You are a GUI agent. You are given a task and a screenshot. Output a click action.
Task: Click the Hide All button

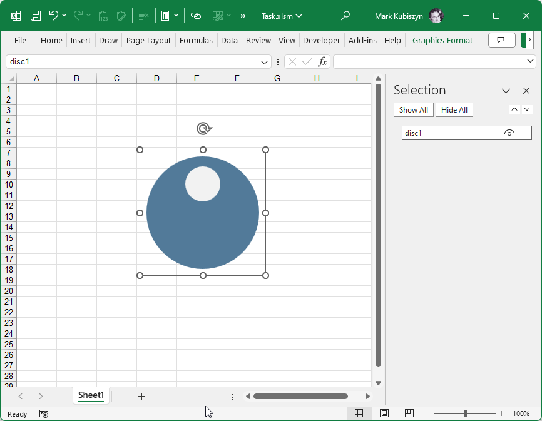click(454, 110)
